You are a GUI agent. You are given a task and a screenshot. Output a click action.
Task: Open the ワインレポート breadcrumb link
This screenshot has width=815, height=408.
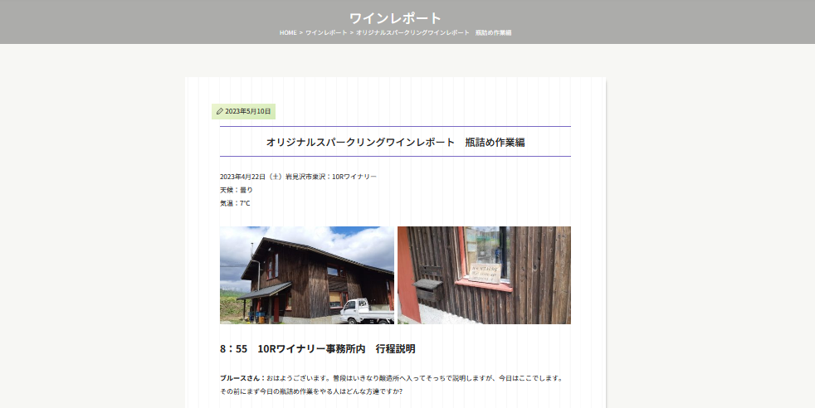click(x=326, y=33)
